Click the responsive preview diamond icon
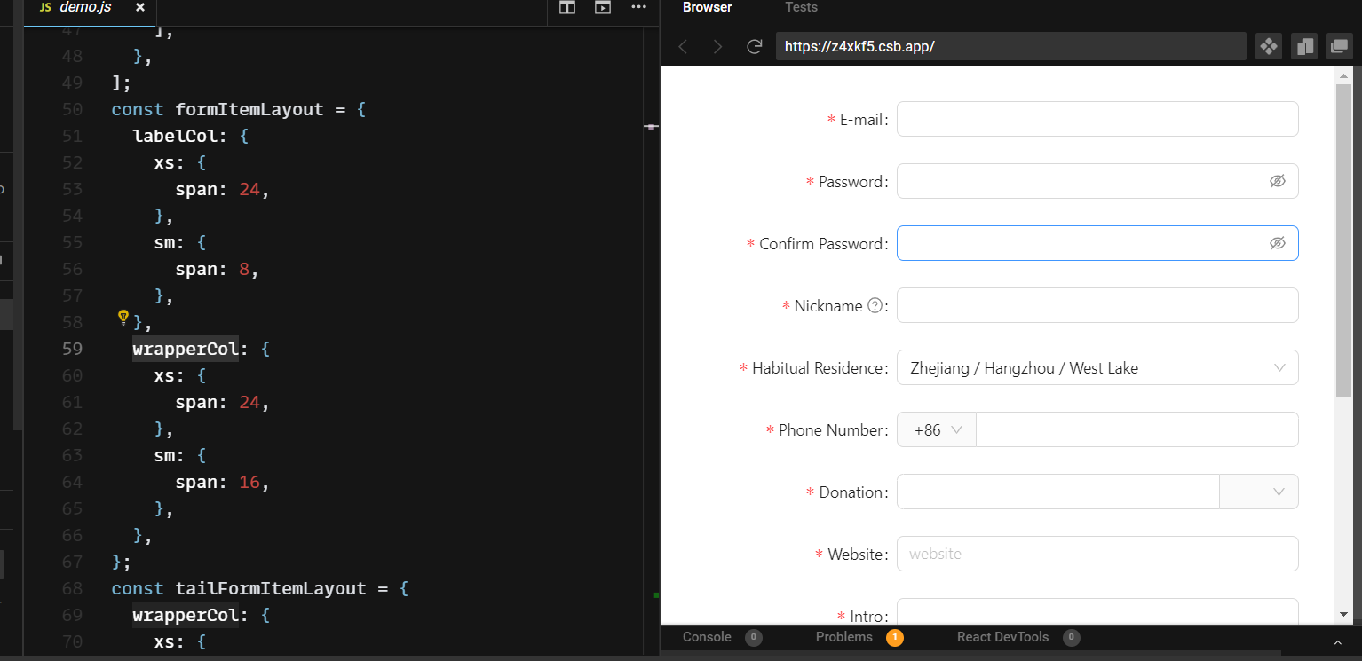 click(1268, 46)
